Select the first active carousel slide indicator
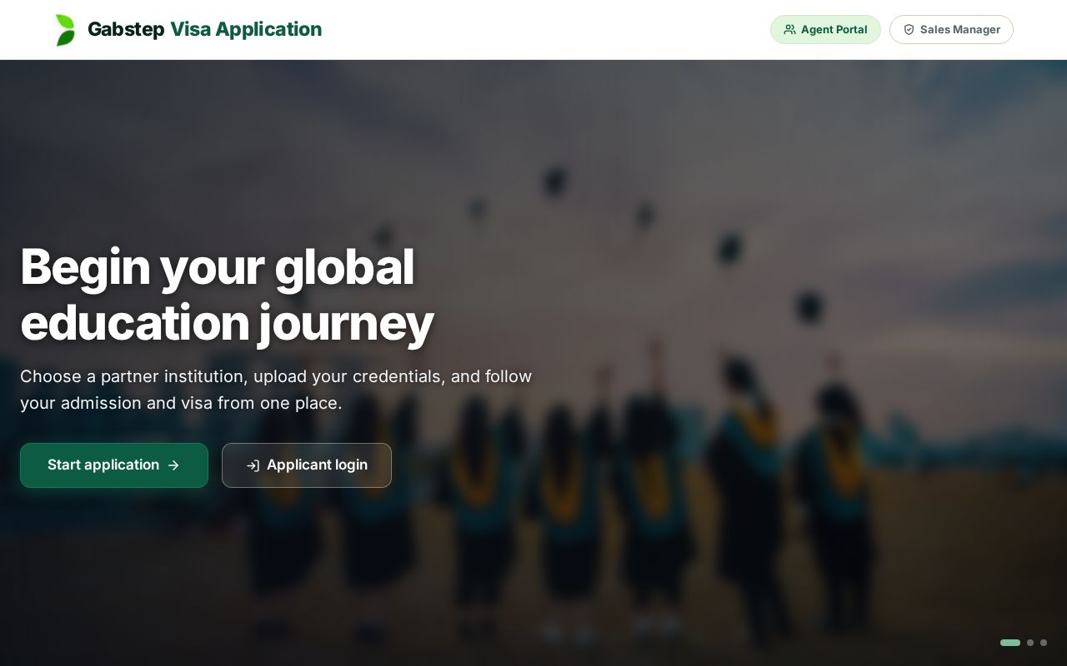This screenshot has height=666, width=1067. click(x=1010, y=643)
